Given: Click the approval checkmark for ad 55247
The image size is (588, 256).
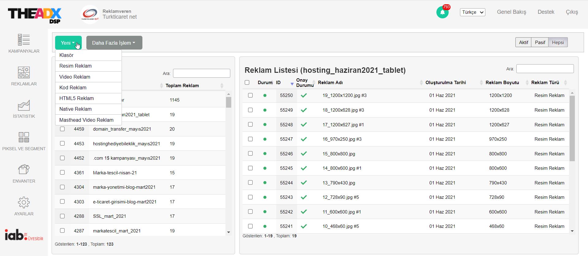Looking at the screenshot, I should click(304, 139).
